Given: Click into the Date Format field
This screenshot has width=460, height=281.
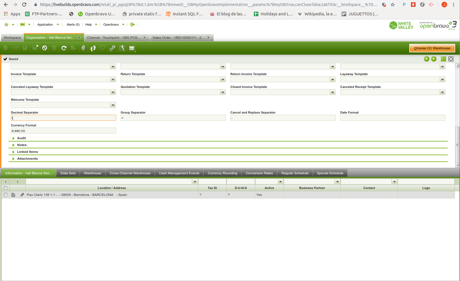Looking at the screenshot, I should tap(392, 118).
